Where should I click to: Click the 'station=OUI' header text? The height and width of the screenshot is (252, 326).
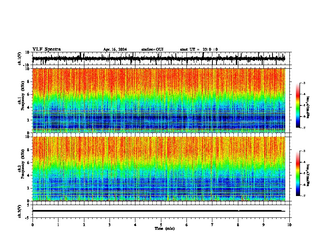(x=152, y=49)
